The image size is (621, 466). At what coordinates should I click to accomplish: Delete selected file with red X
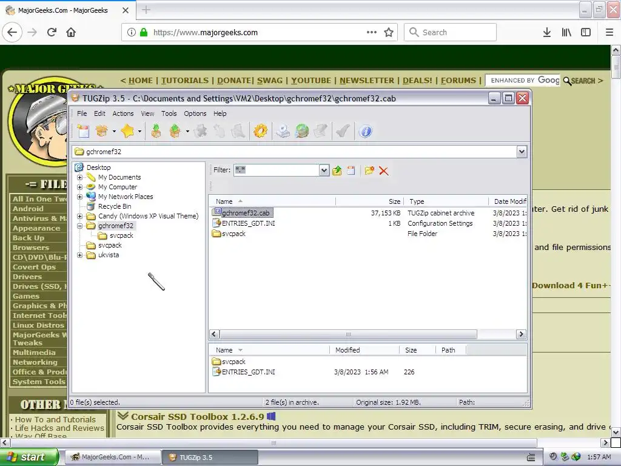[383, 171]
